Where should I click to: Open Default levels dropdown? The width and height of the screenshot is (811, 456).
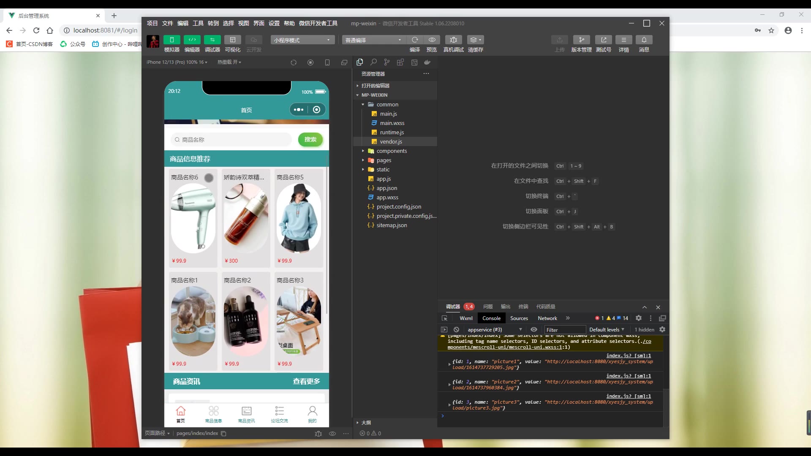[607, 330]
